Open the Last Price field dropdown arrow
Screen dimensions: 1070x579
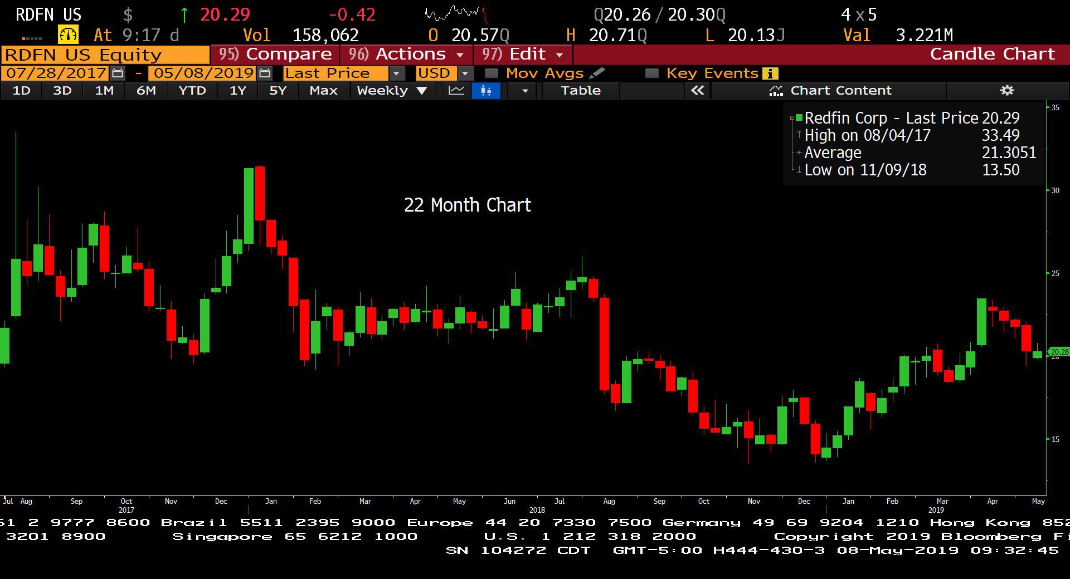coord(396,73)
